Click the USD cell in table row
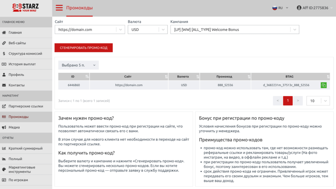Viewport: 336px width, 189px height. (x=184, y=85)
